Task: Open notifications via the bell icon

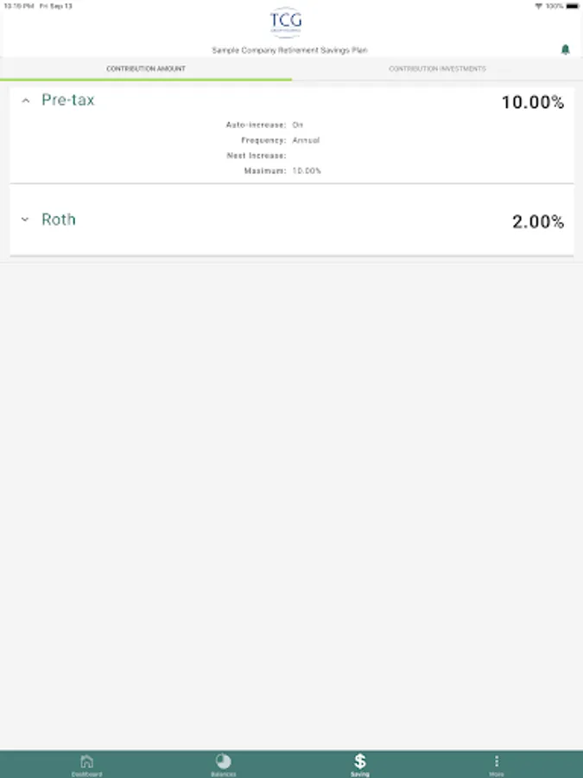Action: (566, 50)
